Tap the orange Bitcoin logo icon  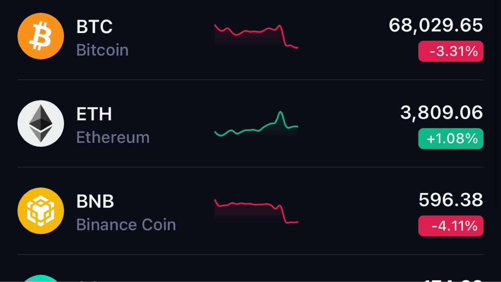[x=41, y=36]
